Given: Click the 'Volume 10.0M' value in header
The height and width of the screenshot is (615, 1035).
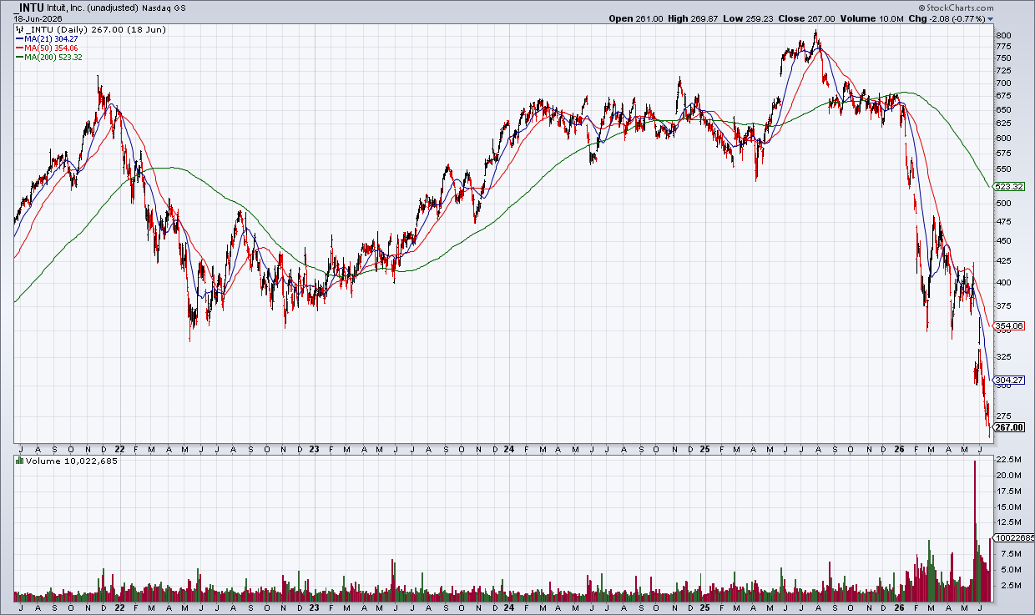Looking at the screenshot, I should tap(871, 18).
